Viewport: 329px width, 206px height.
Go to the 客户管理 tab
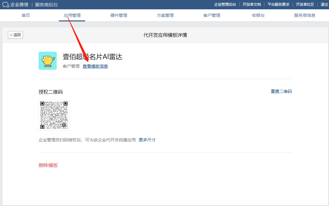(212, 15)
